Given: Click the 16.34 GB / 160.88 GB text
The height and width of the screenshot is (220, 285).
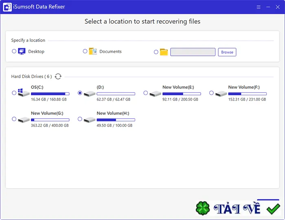Looking at the screenshot, I should click(49, 99).
